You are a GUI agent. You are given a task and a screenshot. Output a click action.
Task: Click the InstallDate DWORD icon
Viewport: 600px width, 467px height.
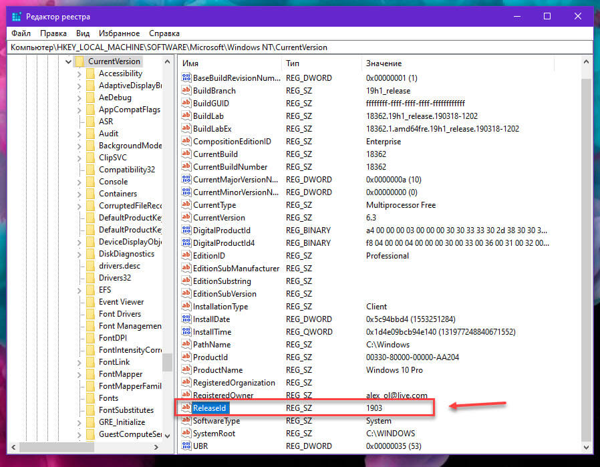[x=186, y=319]
